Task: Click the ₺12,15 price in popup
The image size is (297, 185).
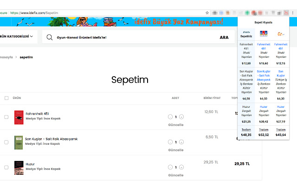Action: point(281,63)
